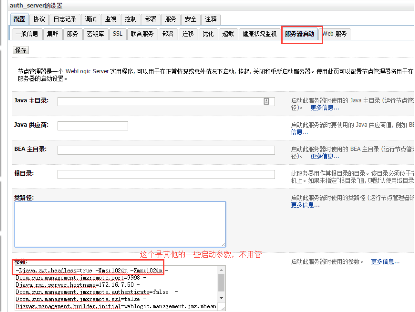The width and height of the screenshot is (415, 312).
Task: Click the auth_server的设置 page title
Action: coord(36,6)
